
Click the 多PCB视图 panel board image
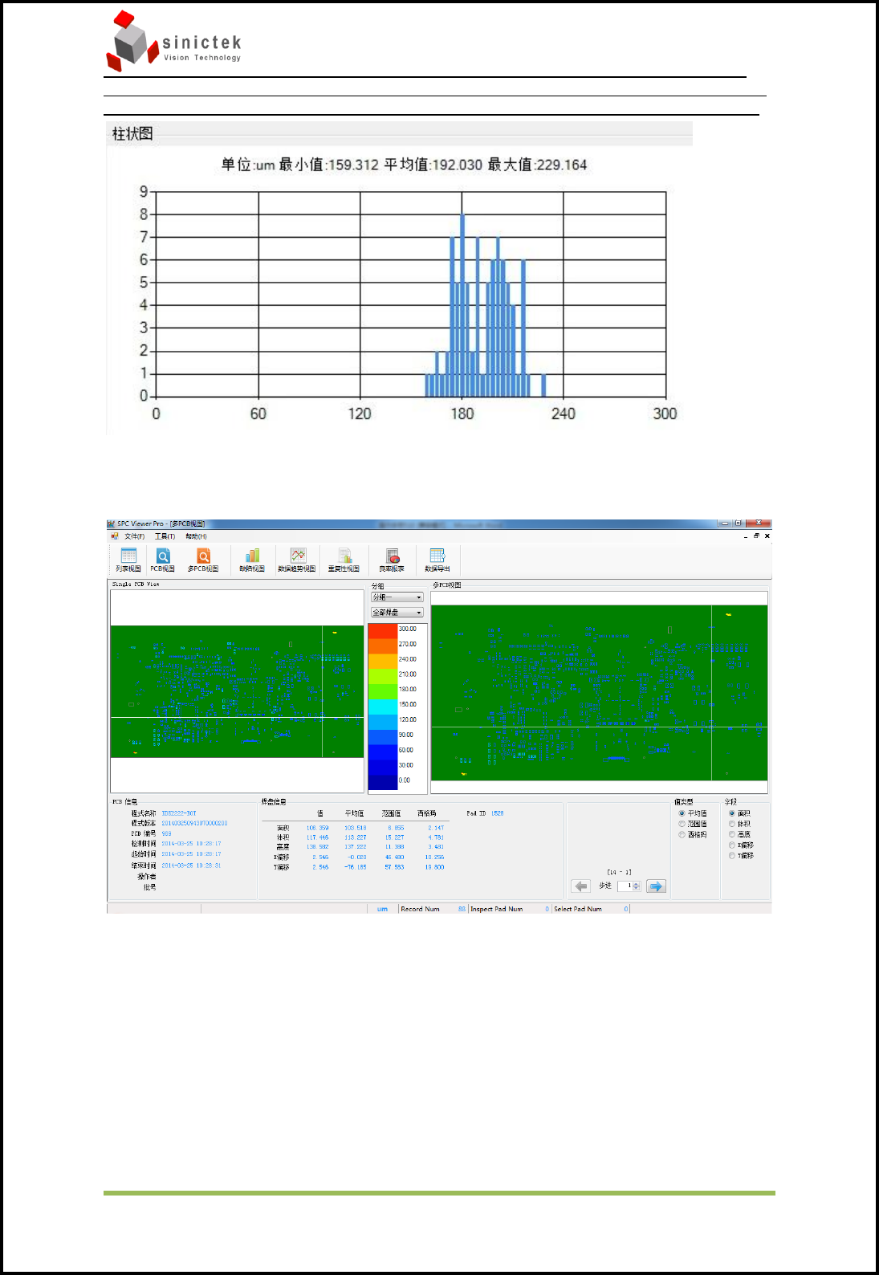pos(599,692)
